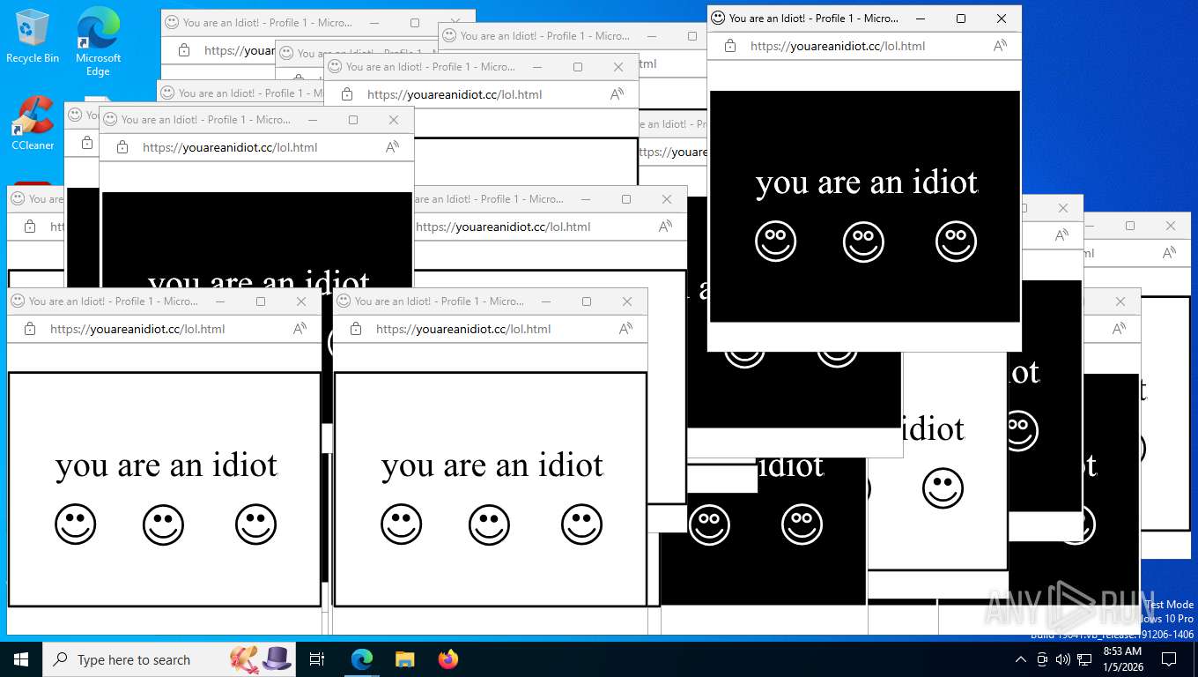Open the Microsoft Edge desktop shortcut
Viewport: 1198px width, 677px height.
pos(98,42)
